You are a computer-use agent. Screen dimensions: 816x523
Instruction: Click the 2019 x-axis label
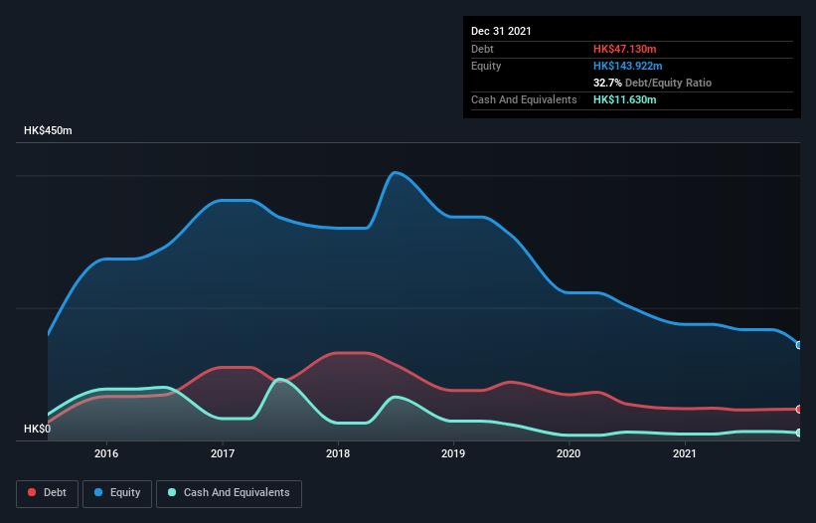tap(453, 453)
